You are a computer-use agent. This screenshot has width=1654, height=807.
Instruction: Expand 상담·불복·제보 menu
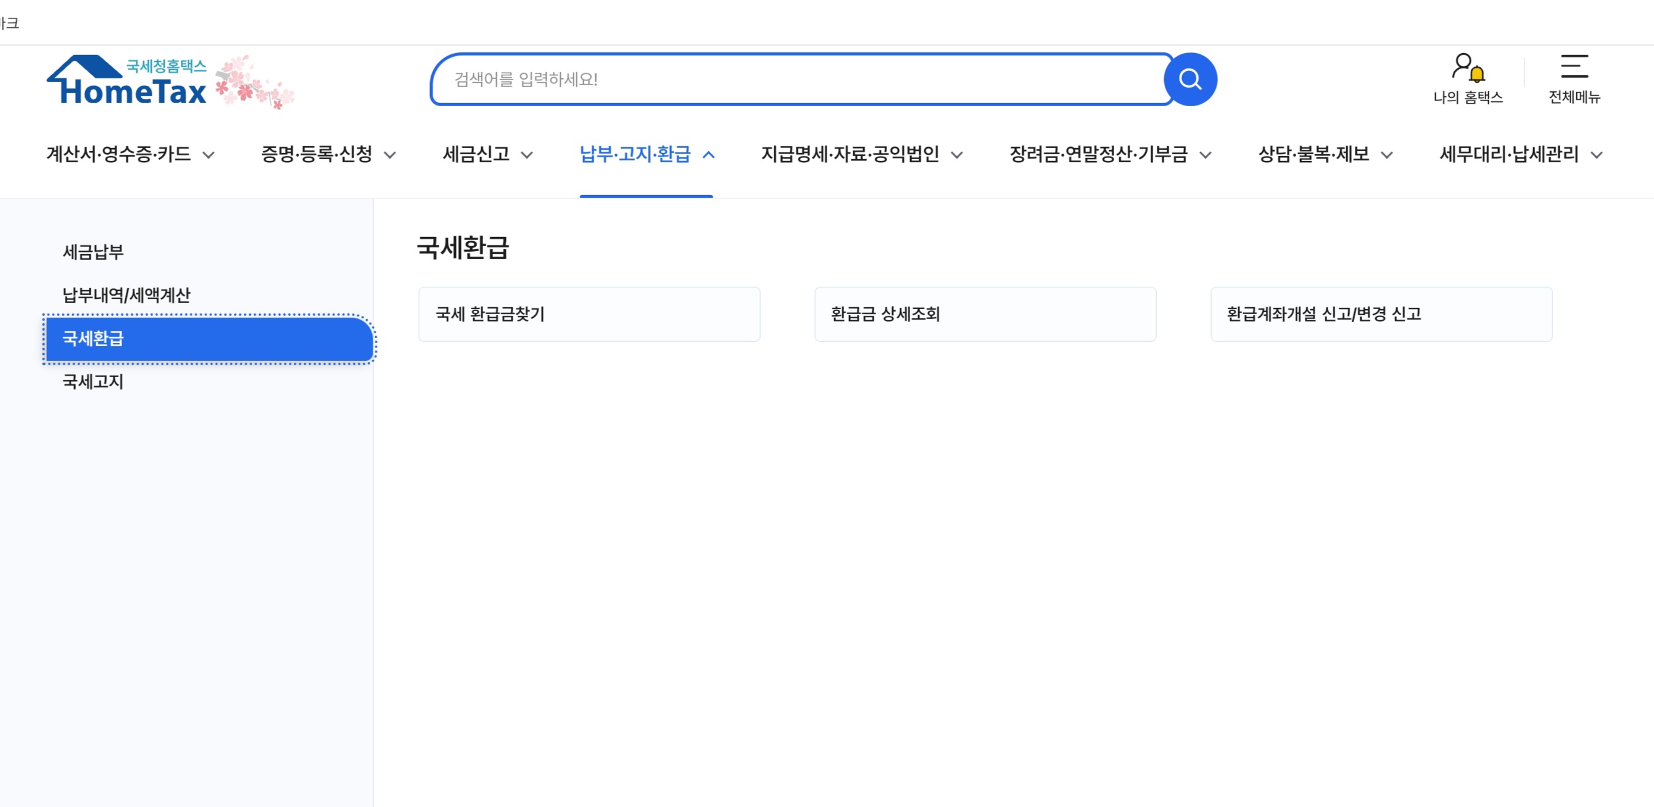click(x=1325, y=155)
